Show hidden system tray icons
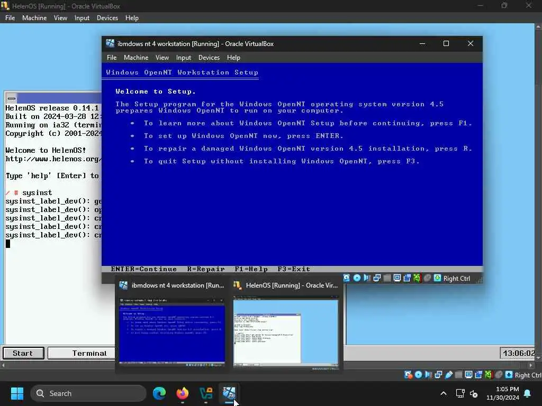Image resolution: width=542 pixels, height=406 pixels. (x=443, y=393)
